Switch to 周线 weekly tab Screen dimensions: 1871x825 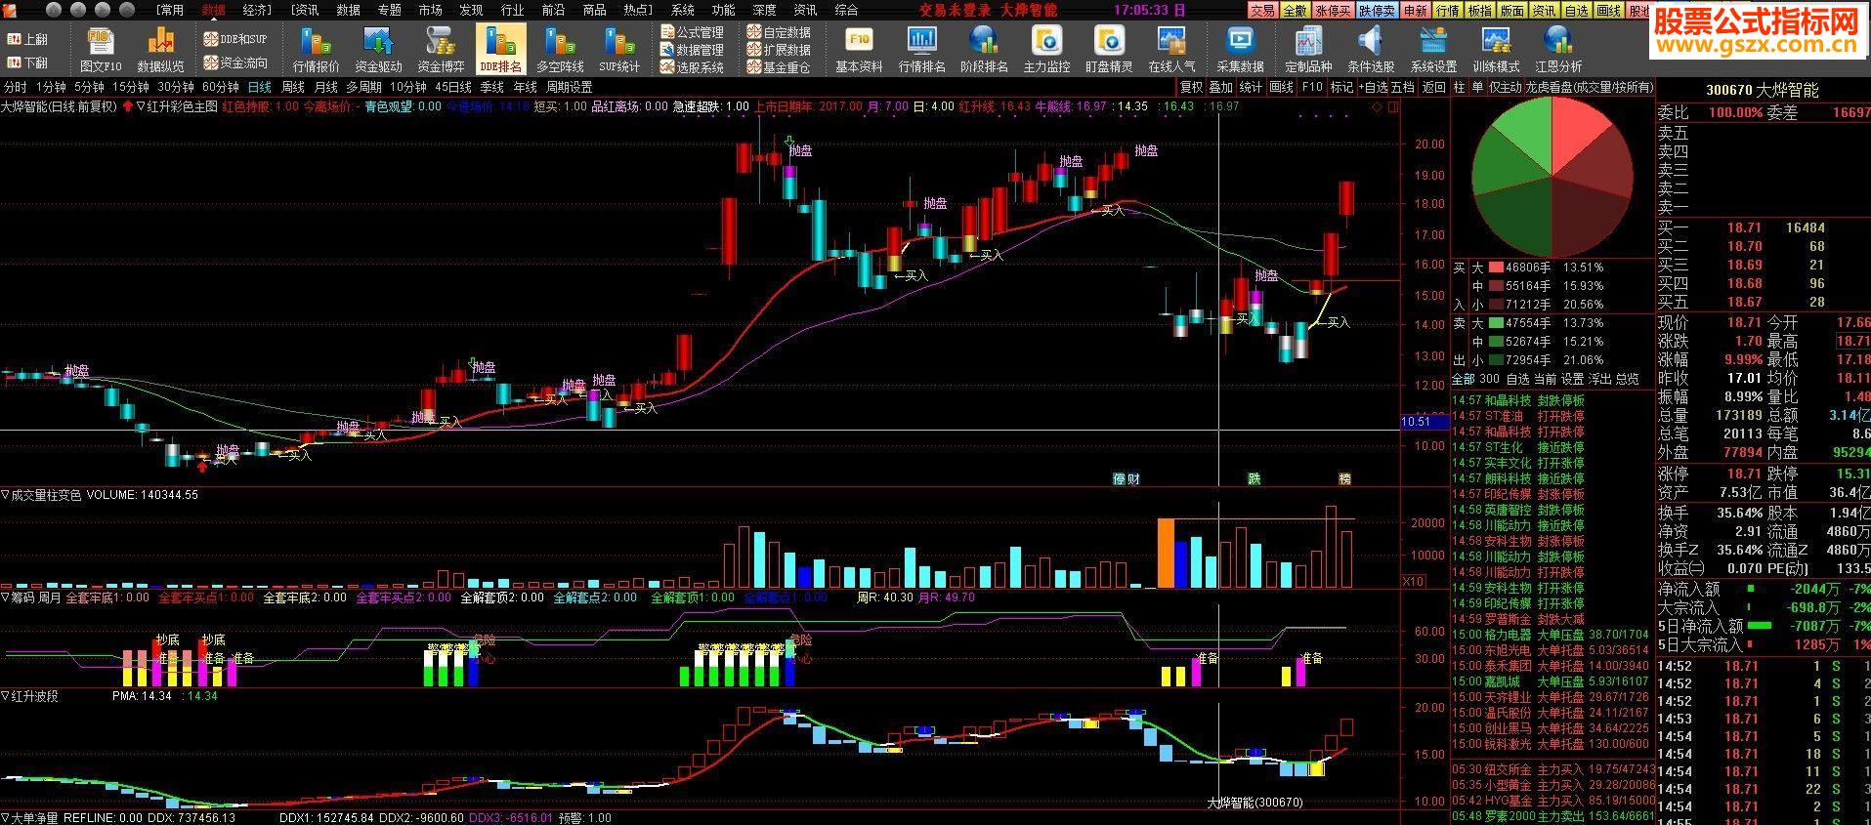(293, 87)
